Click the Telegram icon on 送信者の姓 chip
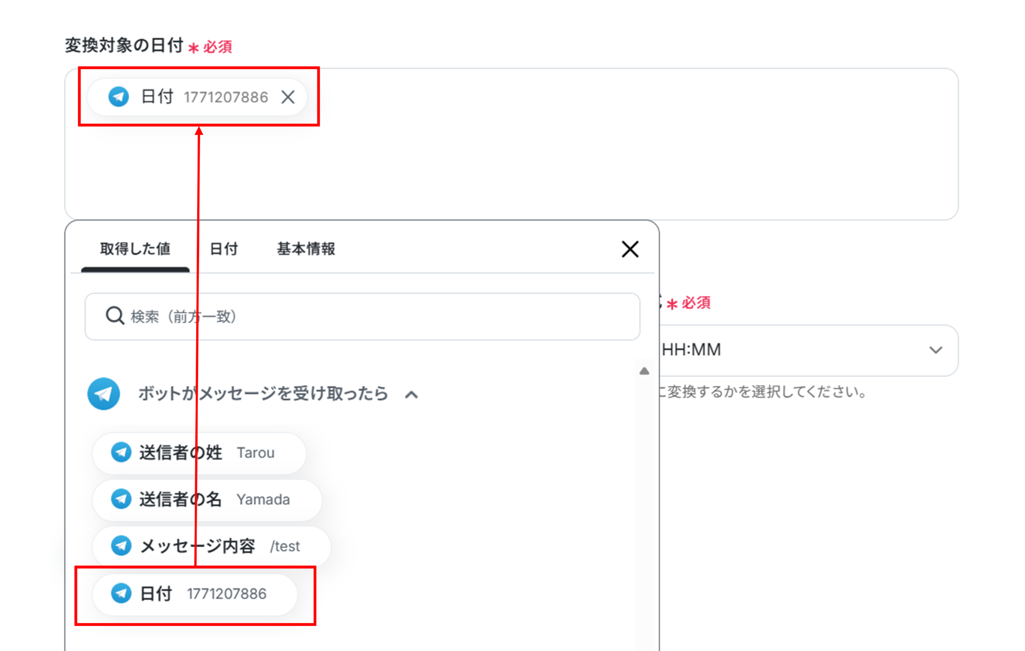 click(121, 452)
